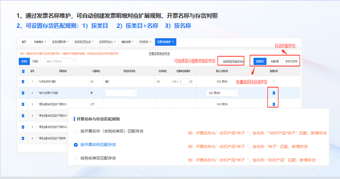Image resolution: width=340 pixels, height=179 pixels.
Task: Expand the 1403 原材料 subject dropdown in row 2
Action: [x=221, y=93]
